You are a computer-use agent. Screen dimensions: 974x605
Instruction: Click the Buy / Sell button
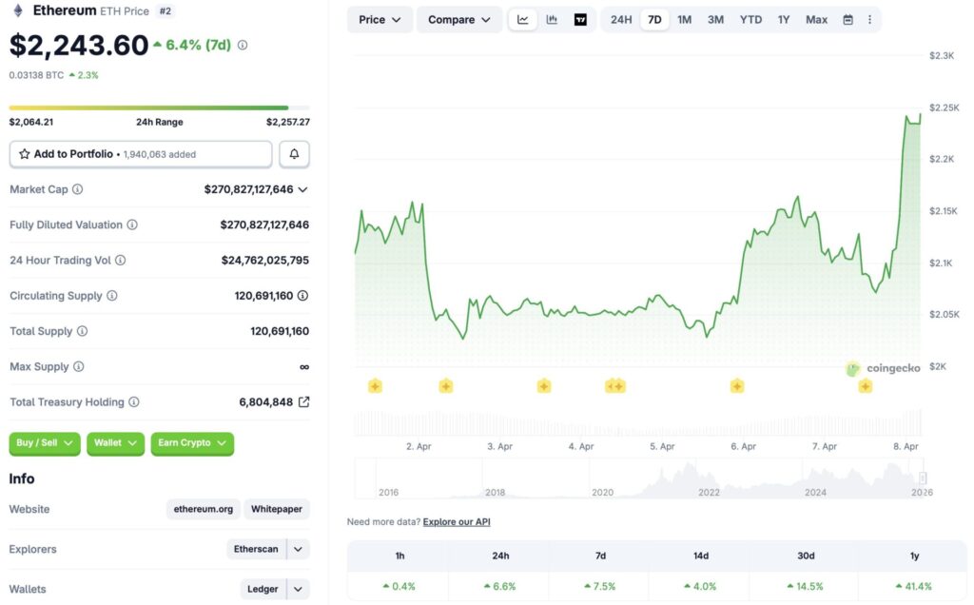pyautogui.click(x=44, y=443)
